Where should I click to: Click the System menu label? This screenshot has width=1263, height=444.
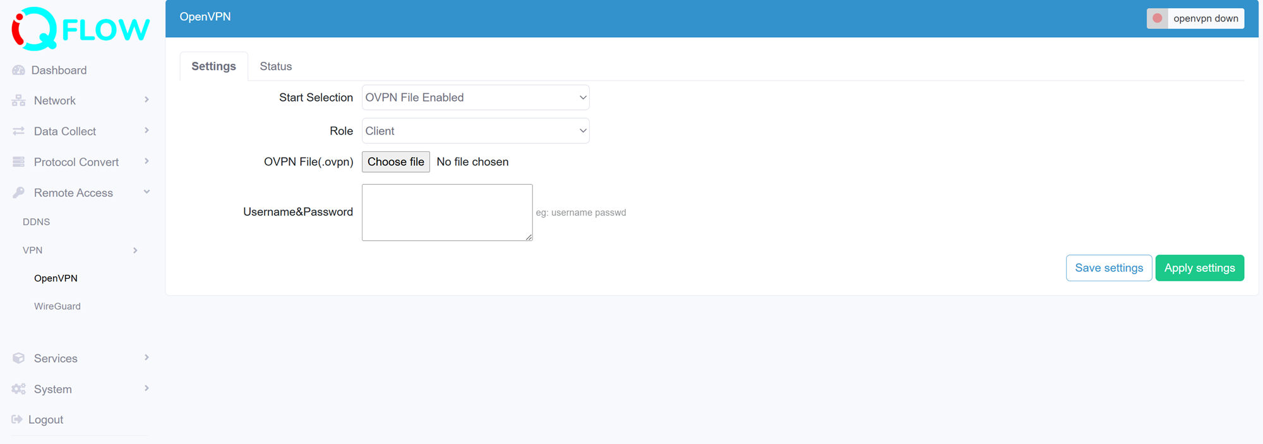click(53, 389)
